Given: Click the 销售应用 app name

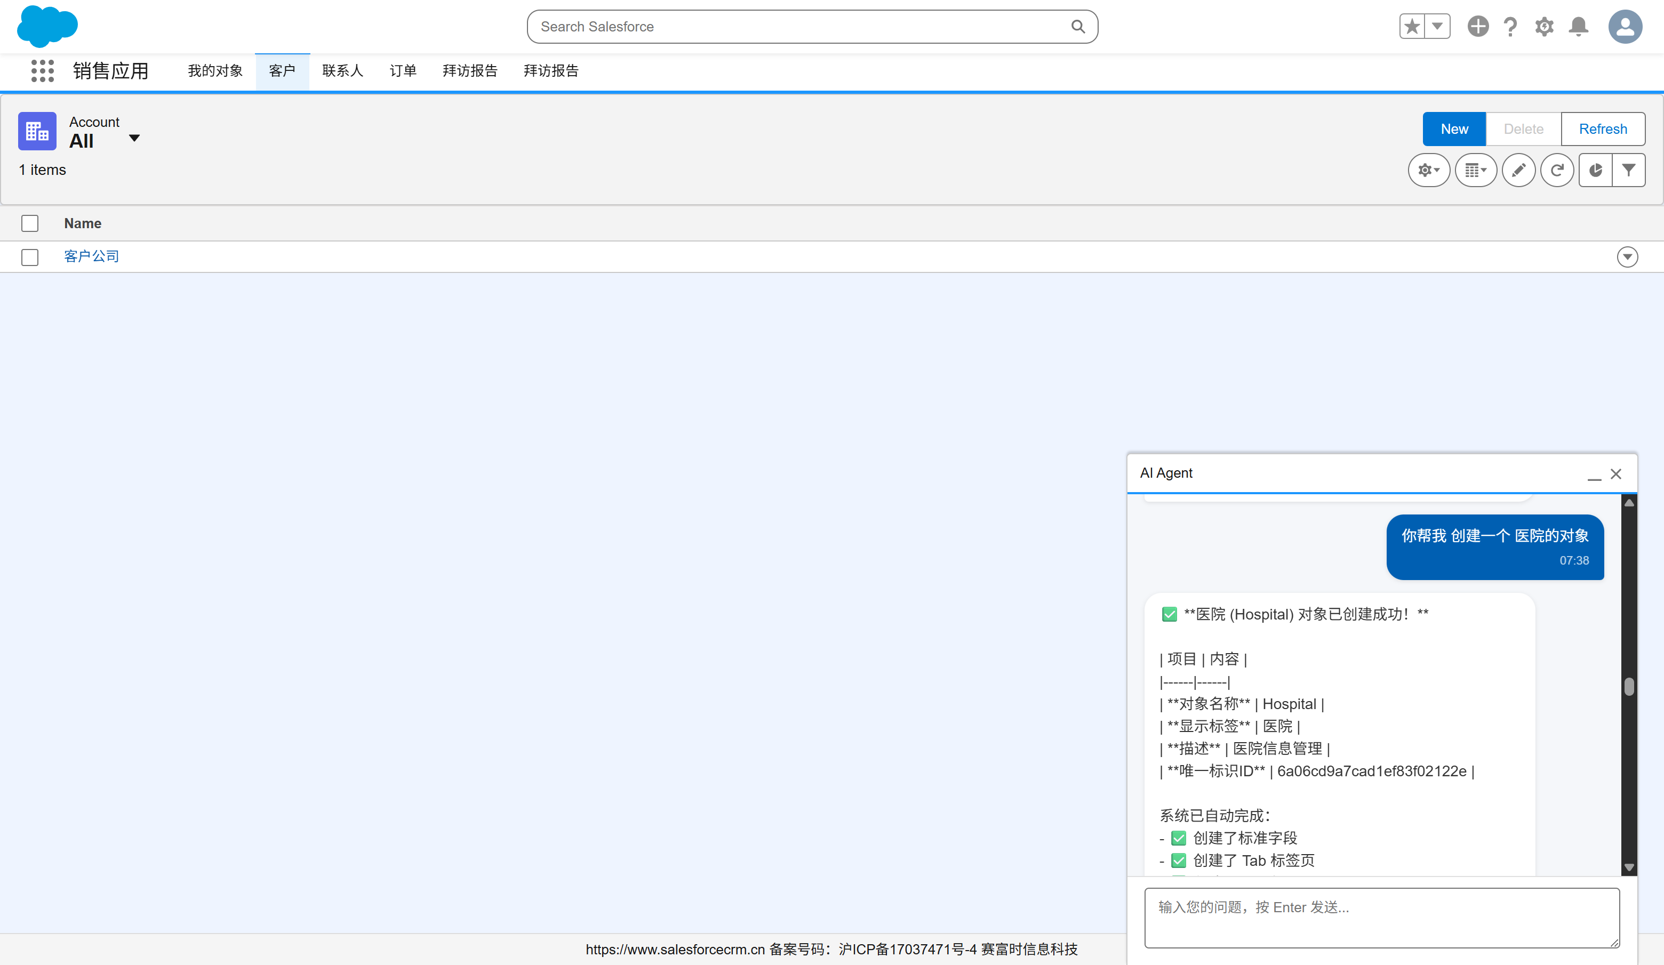Looking at the screenshot, I should tap(111, 70).
